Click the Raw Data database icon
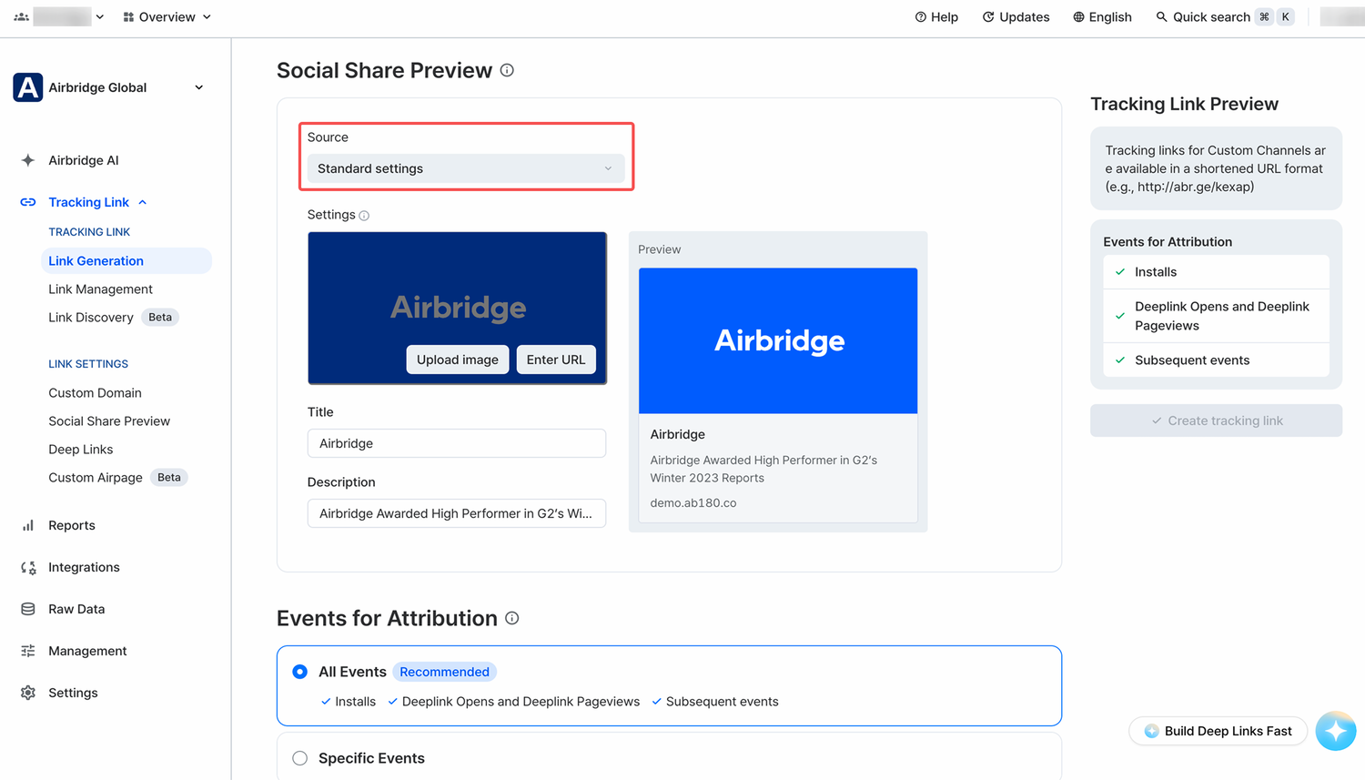Screen dimensions: 1365x780 (x=28, y=609)
